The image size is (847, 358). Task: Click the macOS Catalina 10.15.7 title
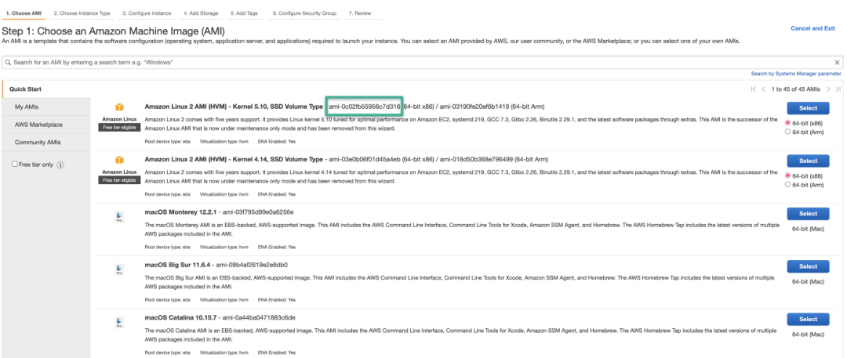click(x=181, y=318)
